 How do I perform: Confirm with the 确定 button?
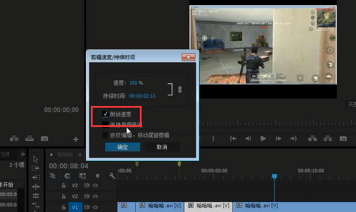122,147
